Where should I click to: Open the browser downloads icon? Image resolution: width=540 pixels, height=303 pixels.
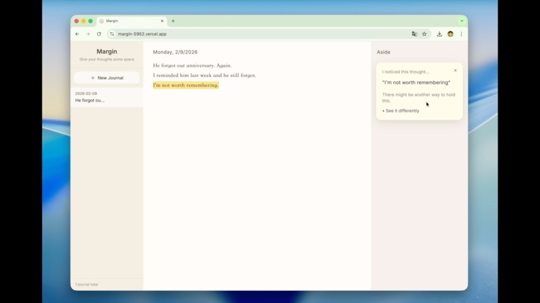440,34
